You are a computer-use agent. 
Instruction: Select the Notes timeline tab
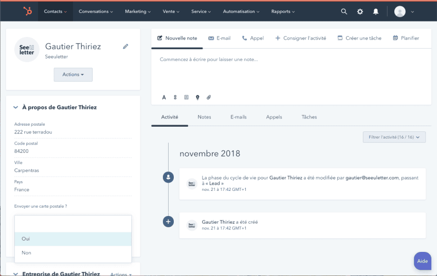[x=204, y=117]
